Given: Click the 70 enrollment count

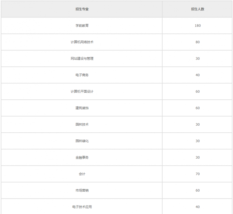Looking at the screenshot, I should (197, 174).
